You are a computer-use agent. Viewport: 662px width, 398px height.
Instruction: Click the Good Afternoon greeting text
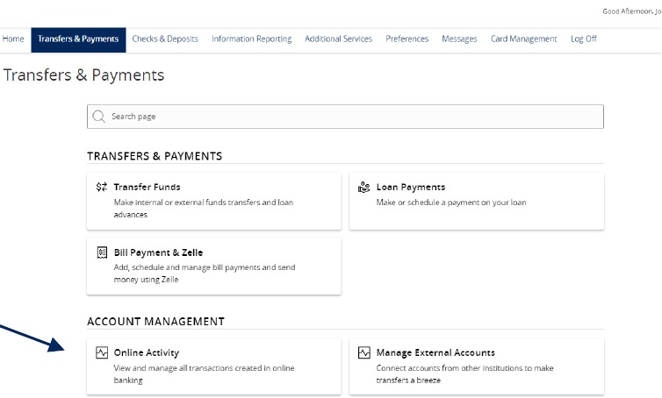632,11
